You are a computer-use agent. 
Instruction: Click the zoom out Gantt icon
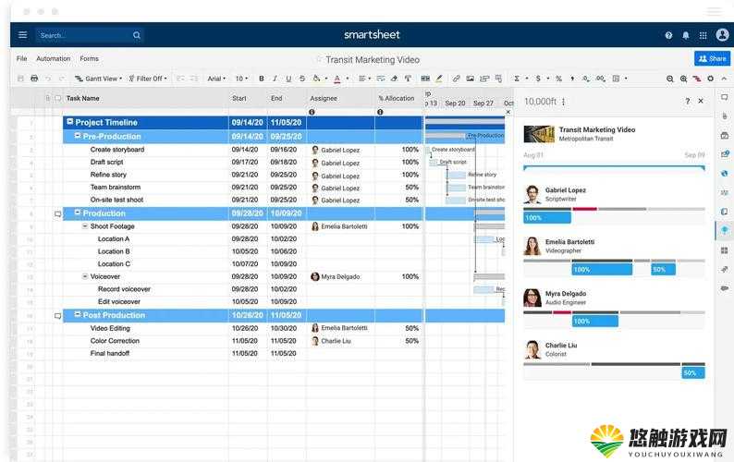[670, 79]
